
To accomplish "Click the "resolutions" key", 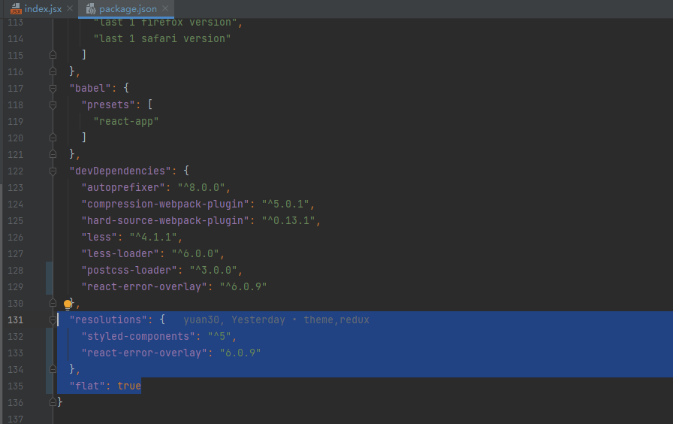I will click(x=108, y=320).
